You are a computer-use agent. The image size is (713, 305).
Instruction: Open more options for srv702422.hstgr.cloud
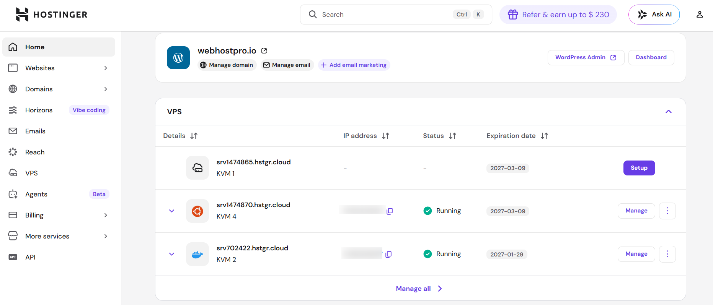(667, 254)
